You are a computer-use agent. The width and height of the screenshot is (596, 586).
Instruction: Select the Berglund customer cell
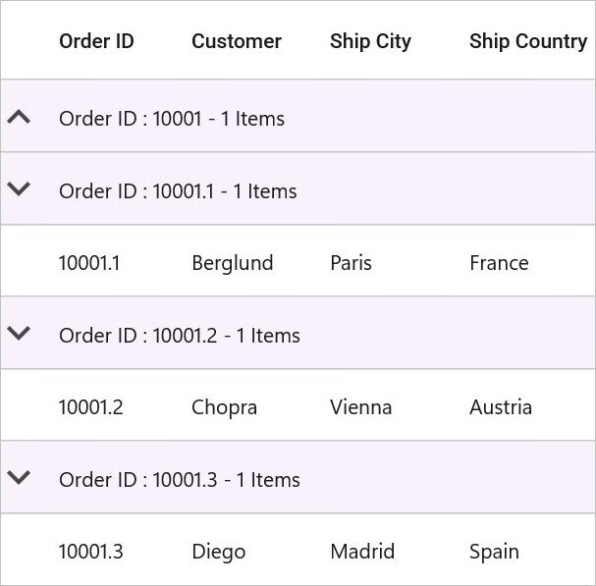coord(233,263)
